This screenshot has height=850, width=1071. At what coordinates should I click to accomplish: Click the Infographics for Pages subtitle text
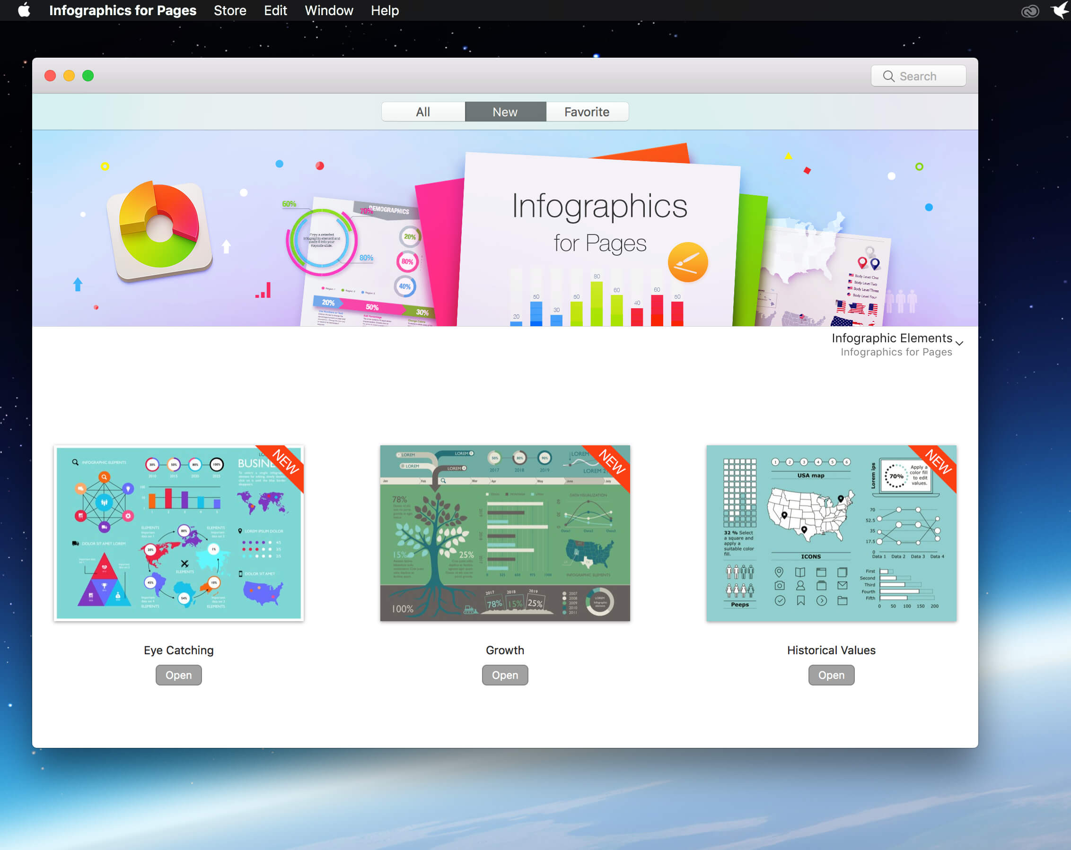click(x=896, y=352)
